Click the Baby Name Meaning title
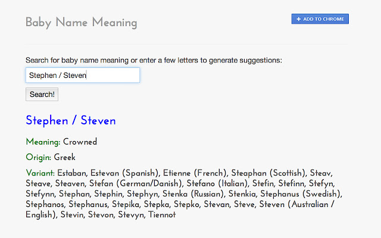The image size is (381, 238). pos(82,23)
